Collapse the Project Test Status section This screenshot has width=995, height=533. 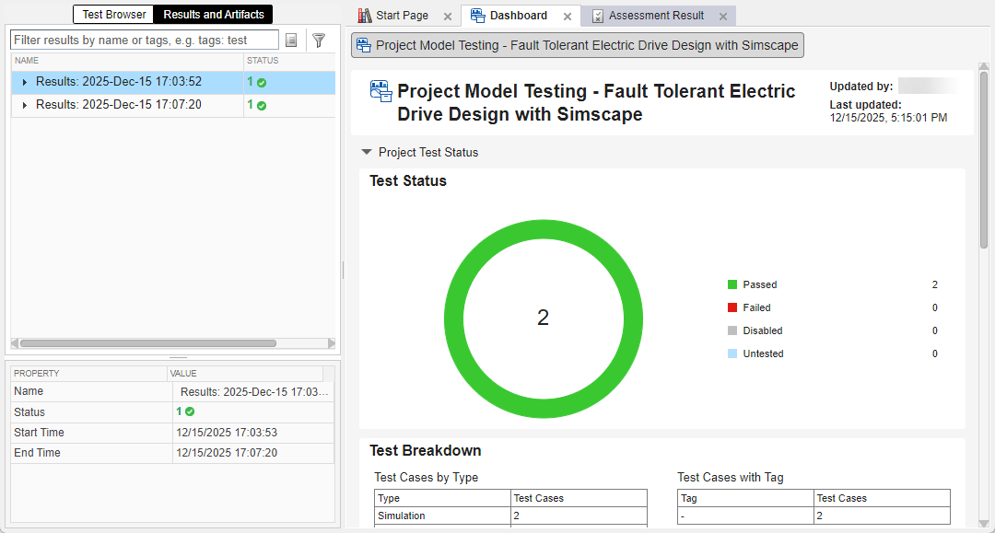pos(366,152)
